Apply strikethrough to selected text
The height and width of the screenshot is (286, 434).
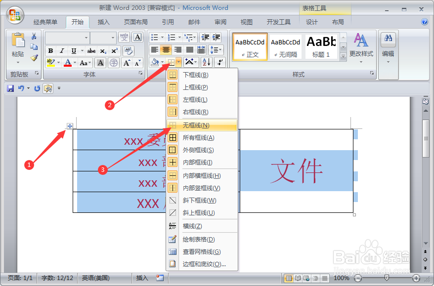coord(91,51)
